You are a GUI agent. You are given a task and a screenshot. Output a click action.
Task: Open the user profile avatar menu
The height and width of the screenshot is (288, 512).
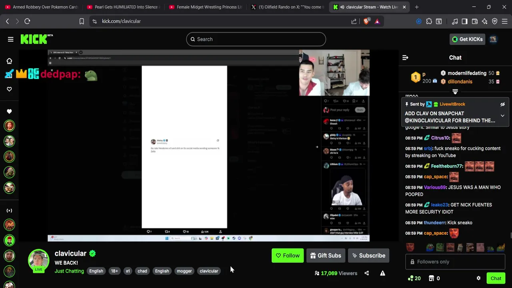[x=493, y=39]
